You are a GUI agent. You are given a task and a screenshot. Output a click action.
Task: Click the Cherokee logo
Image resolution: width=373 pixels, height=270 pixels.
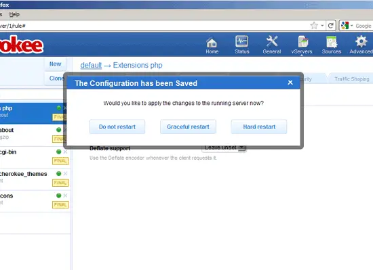(x=22, y=45)
